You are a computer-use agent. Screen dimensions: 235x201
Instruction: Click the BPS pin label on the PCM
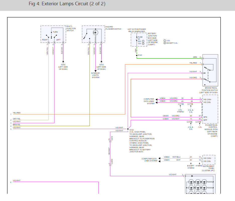[x=205, y=117]
